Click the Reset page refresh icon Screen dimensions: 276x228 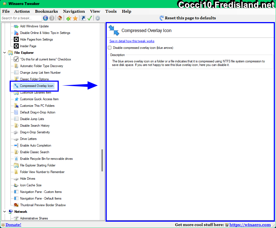161,18
